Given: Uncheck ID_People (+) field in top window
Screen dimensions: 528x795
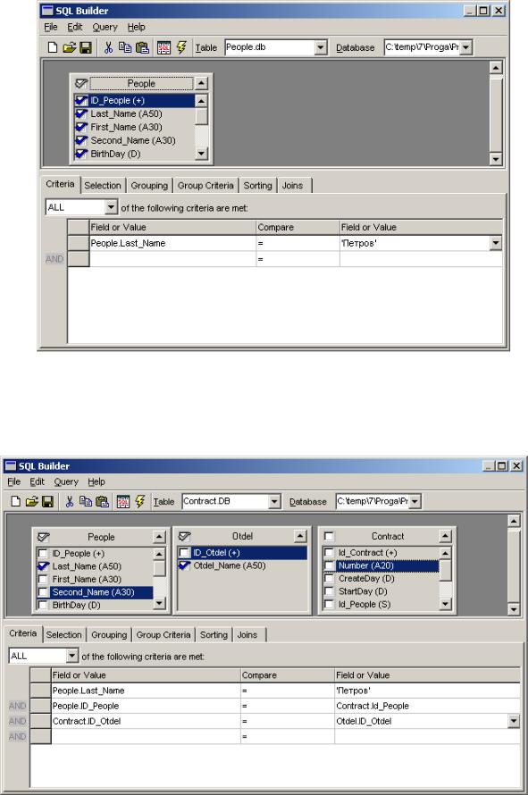Looking at the screenshot, I should point(81,100).
